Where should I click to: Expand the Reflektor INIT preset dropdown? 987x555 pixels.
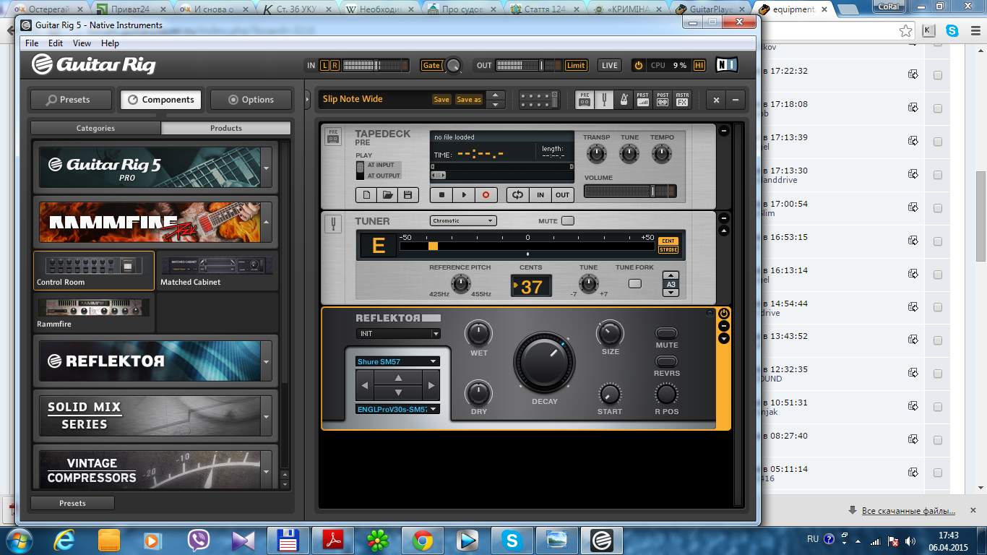click(397, 334)
